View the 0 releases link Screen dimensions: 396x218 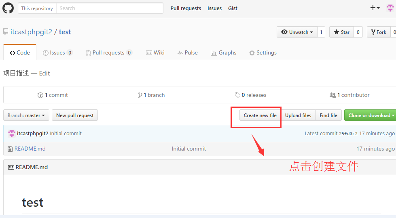coord(250,95)
